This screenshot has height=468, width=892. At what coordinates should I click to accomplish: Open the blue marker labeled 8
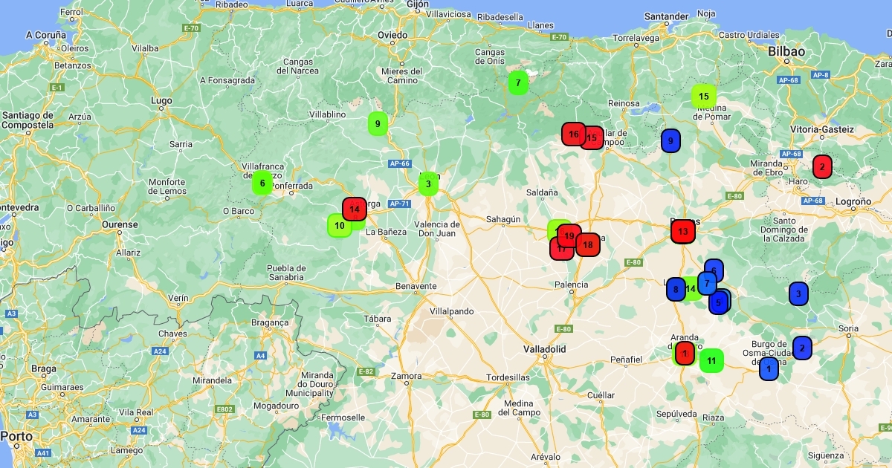675,290
